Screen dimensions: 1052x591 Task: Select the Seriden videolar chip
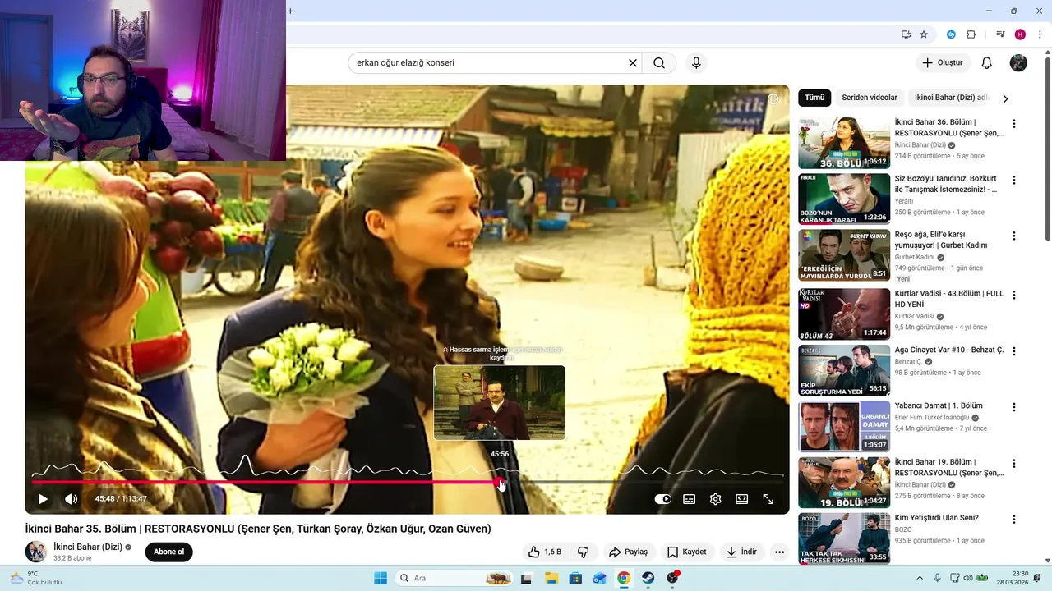pyautogui.click(x=870, y=98)
